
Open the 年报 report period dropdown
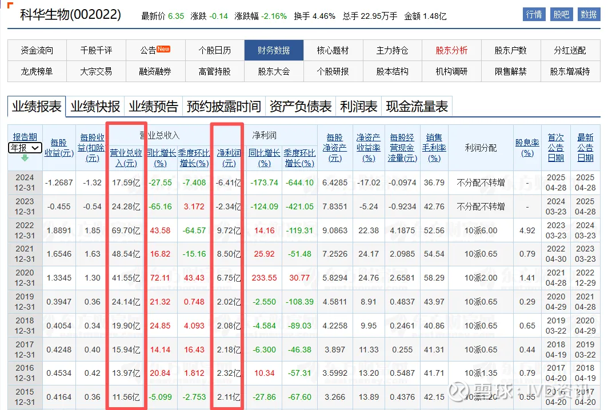coord(25,148)
